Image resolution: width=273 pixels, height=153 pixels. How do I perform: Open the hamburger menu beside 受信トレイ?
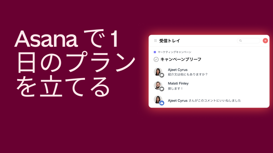pos(156,41)
